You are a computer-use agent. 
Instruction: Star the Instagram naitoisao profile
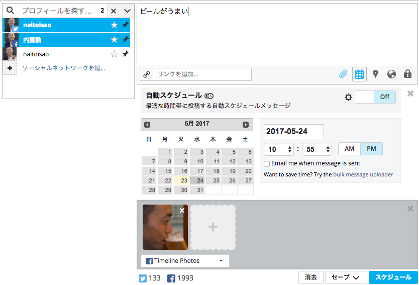point(114,54)
